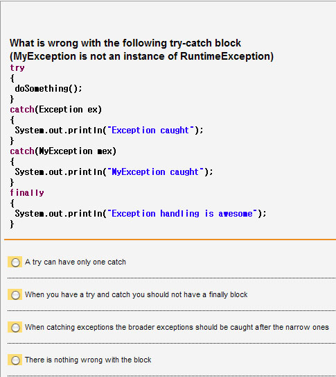The image size is (336, 377).
Task: Click the "Exception handling is awesome" string
Action: point(182,213)
